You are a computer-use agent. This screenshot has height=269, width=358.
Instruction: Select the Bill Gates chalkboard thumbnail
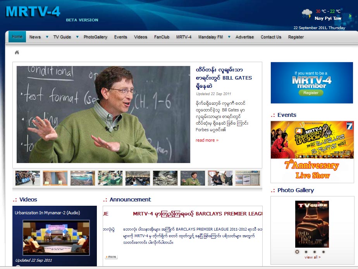point(193,178)
